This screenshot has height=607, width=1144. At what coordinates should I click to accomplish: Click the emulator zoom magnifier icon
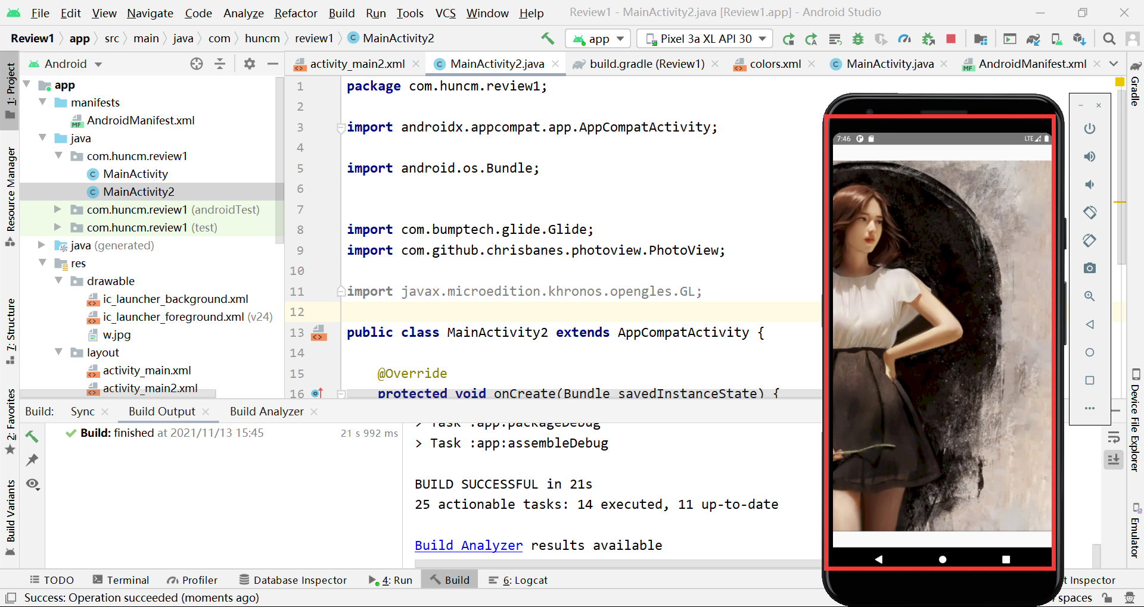point(1090,296)
